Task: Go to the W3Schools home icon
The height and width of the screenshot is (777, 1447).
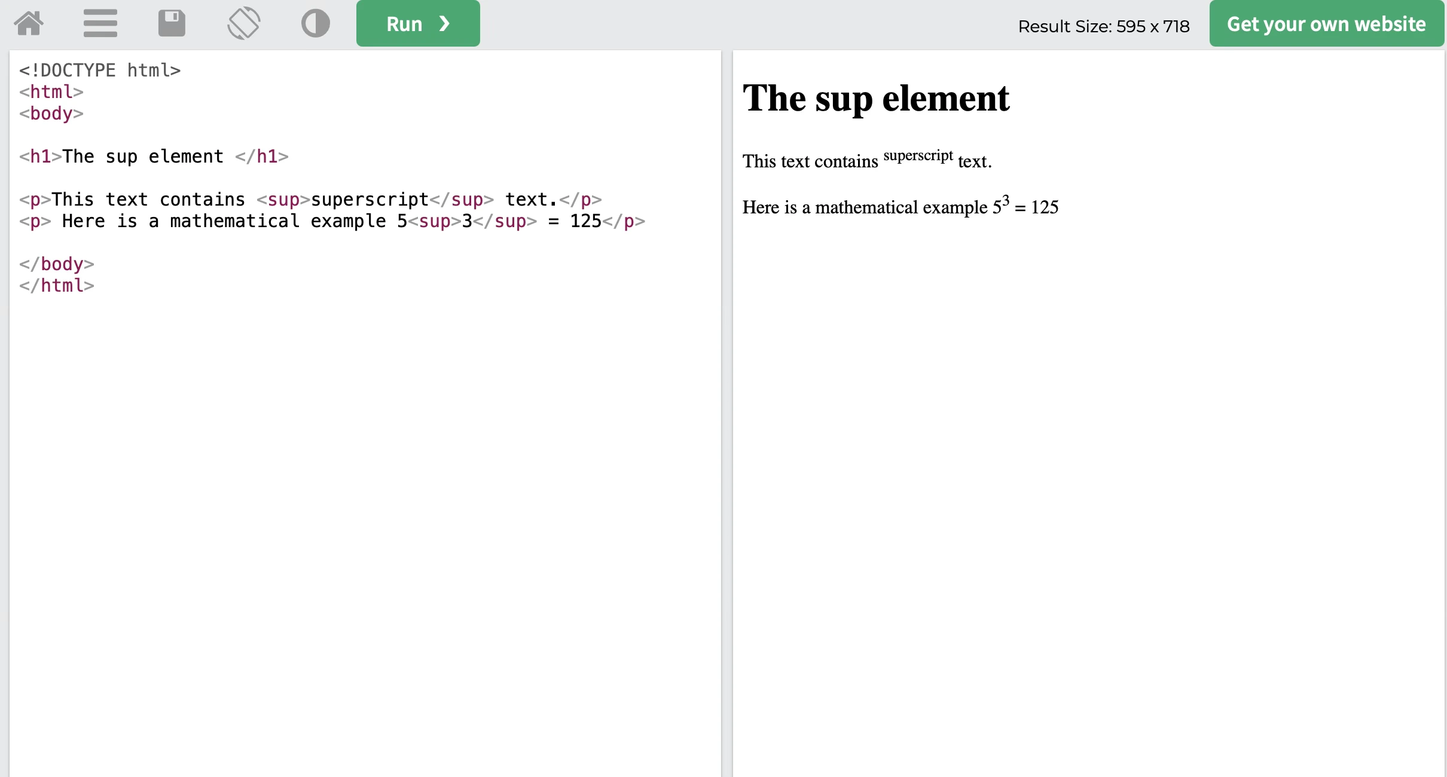Action: tap(29, 23)
